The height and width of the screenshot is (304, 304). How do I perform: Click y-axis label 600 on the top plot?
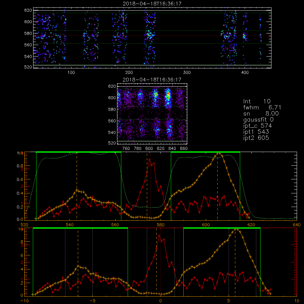[28, 22]
